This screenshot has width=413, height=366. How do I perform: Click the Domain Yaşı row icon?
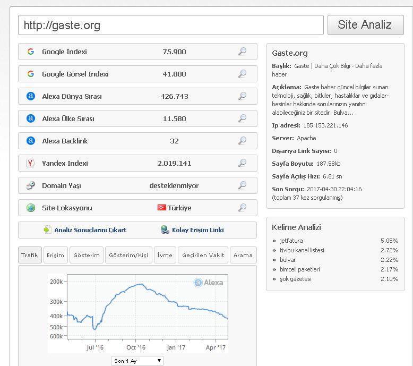tap(31, 185)
